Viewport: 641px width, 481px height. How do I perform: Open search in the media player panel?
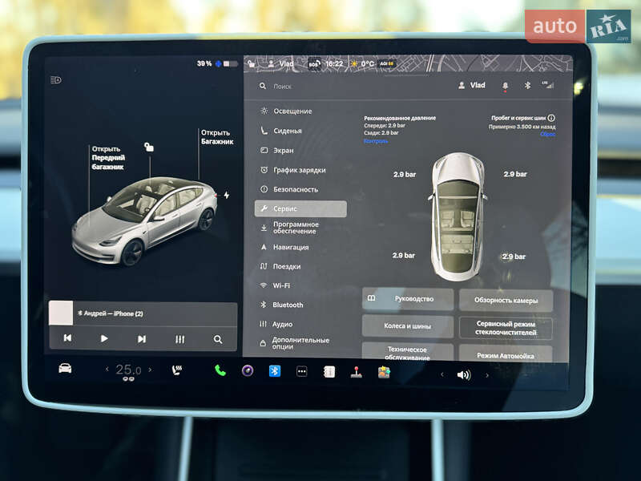217,338
